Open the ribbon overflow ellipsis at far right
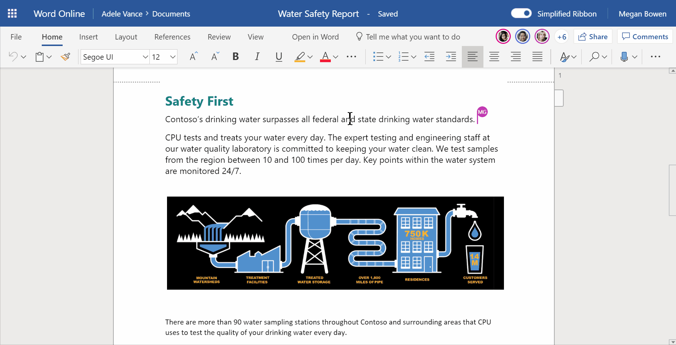The height and width of the screenshot is (345, 676). (655, 56)
